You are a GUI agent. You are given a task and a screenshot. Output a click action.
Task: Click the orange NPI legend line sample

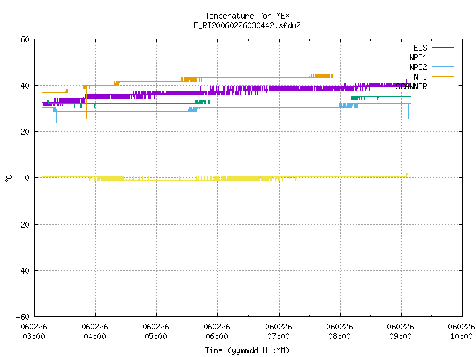(443, 76)
